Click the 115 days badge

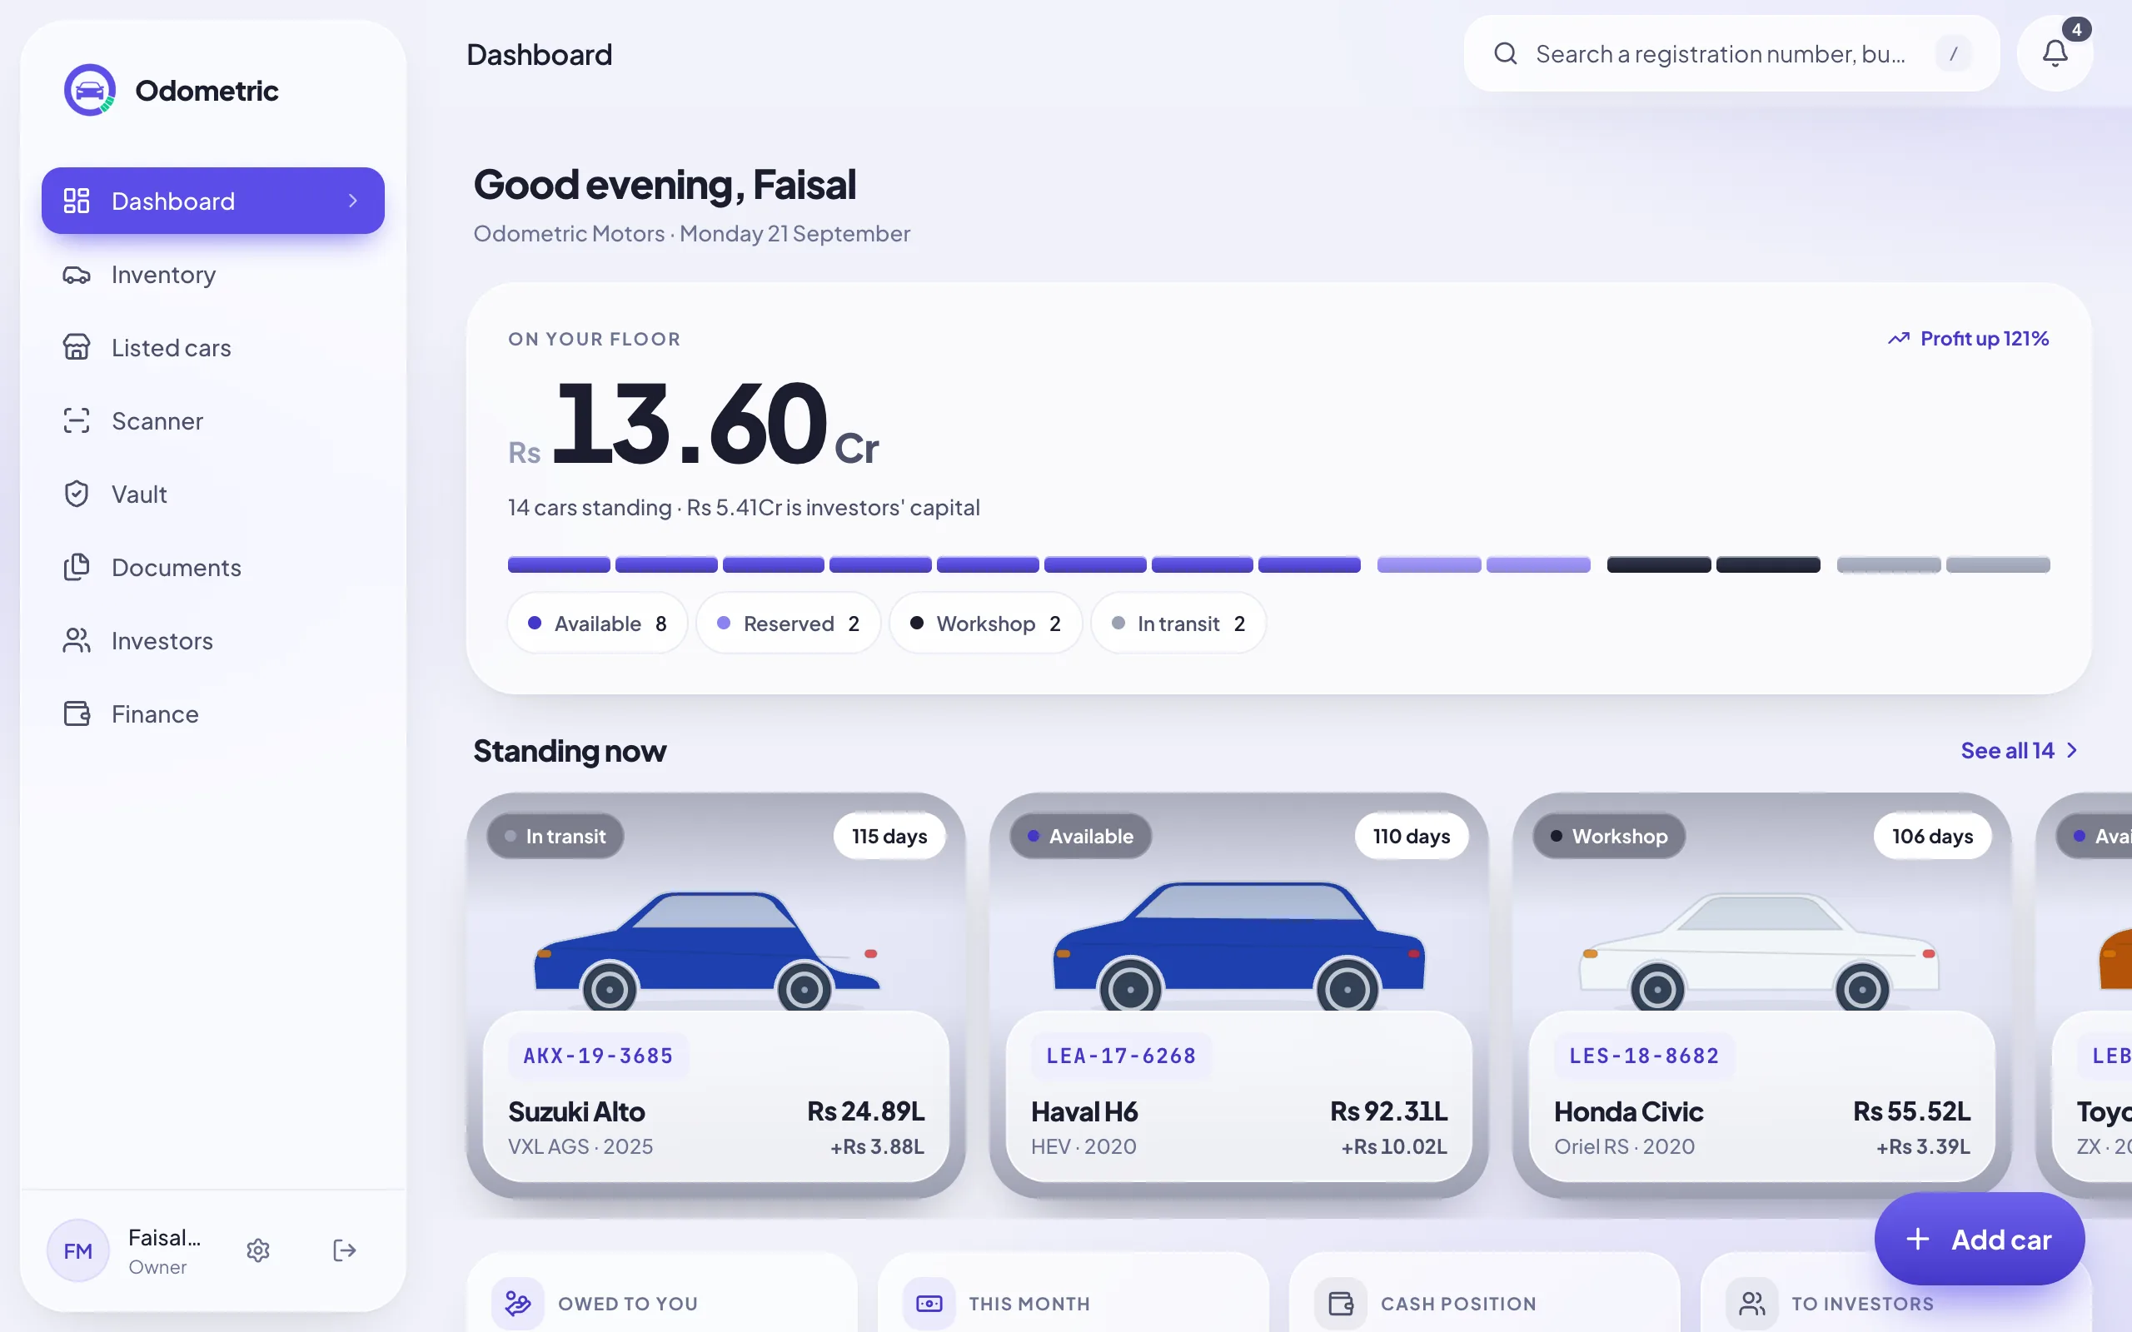pos(889,836)
